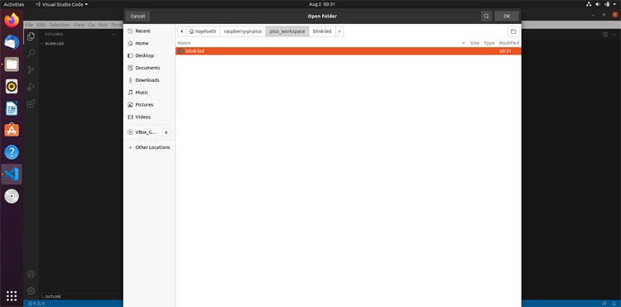The width and height of the screenshot is (621, 307).
Task: Open Selection menu in VS Code
Action: point(60,25)
